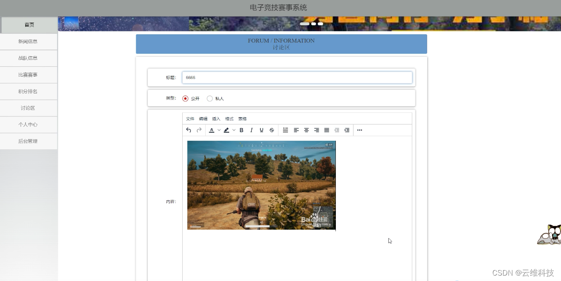Toggle italic formatting
Screen dimensions: 561x281
pos(251,130)
